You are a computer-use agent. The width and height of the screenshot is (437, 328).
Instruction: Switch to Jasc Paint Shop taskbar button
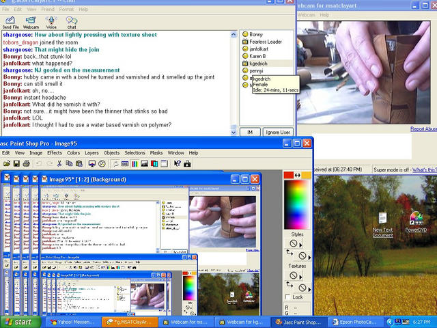click(x=299, y=322)
